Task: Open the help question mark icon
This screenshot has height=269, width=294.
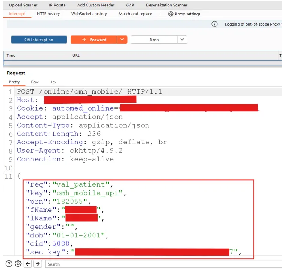Action: pyautogui.click(x=9, y=264)
